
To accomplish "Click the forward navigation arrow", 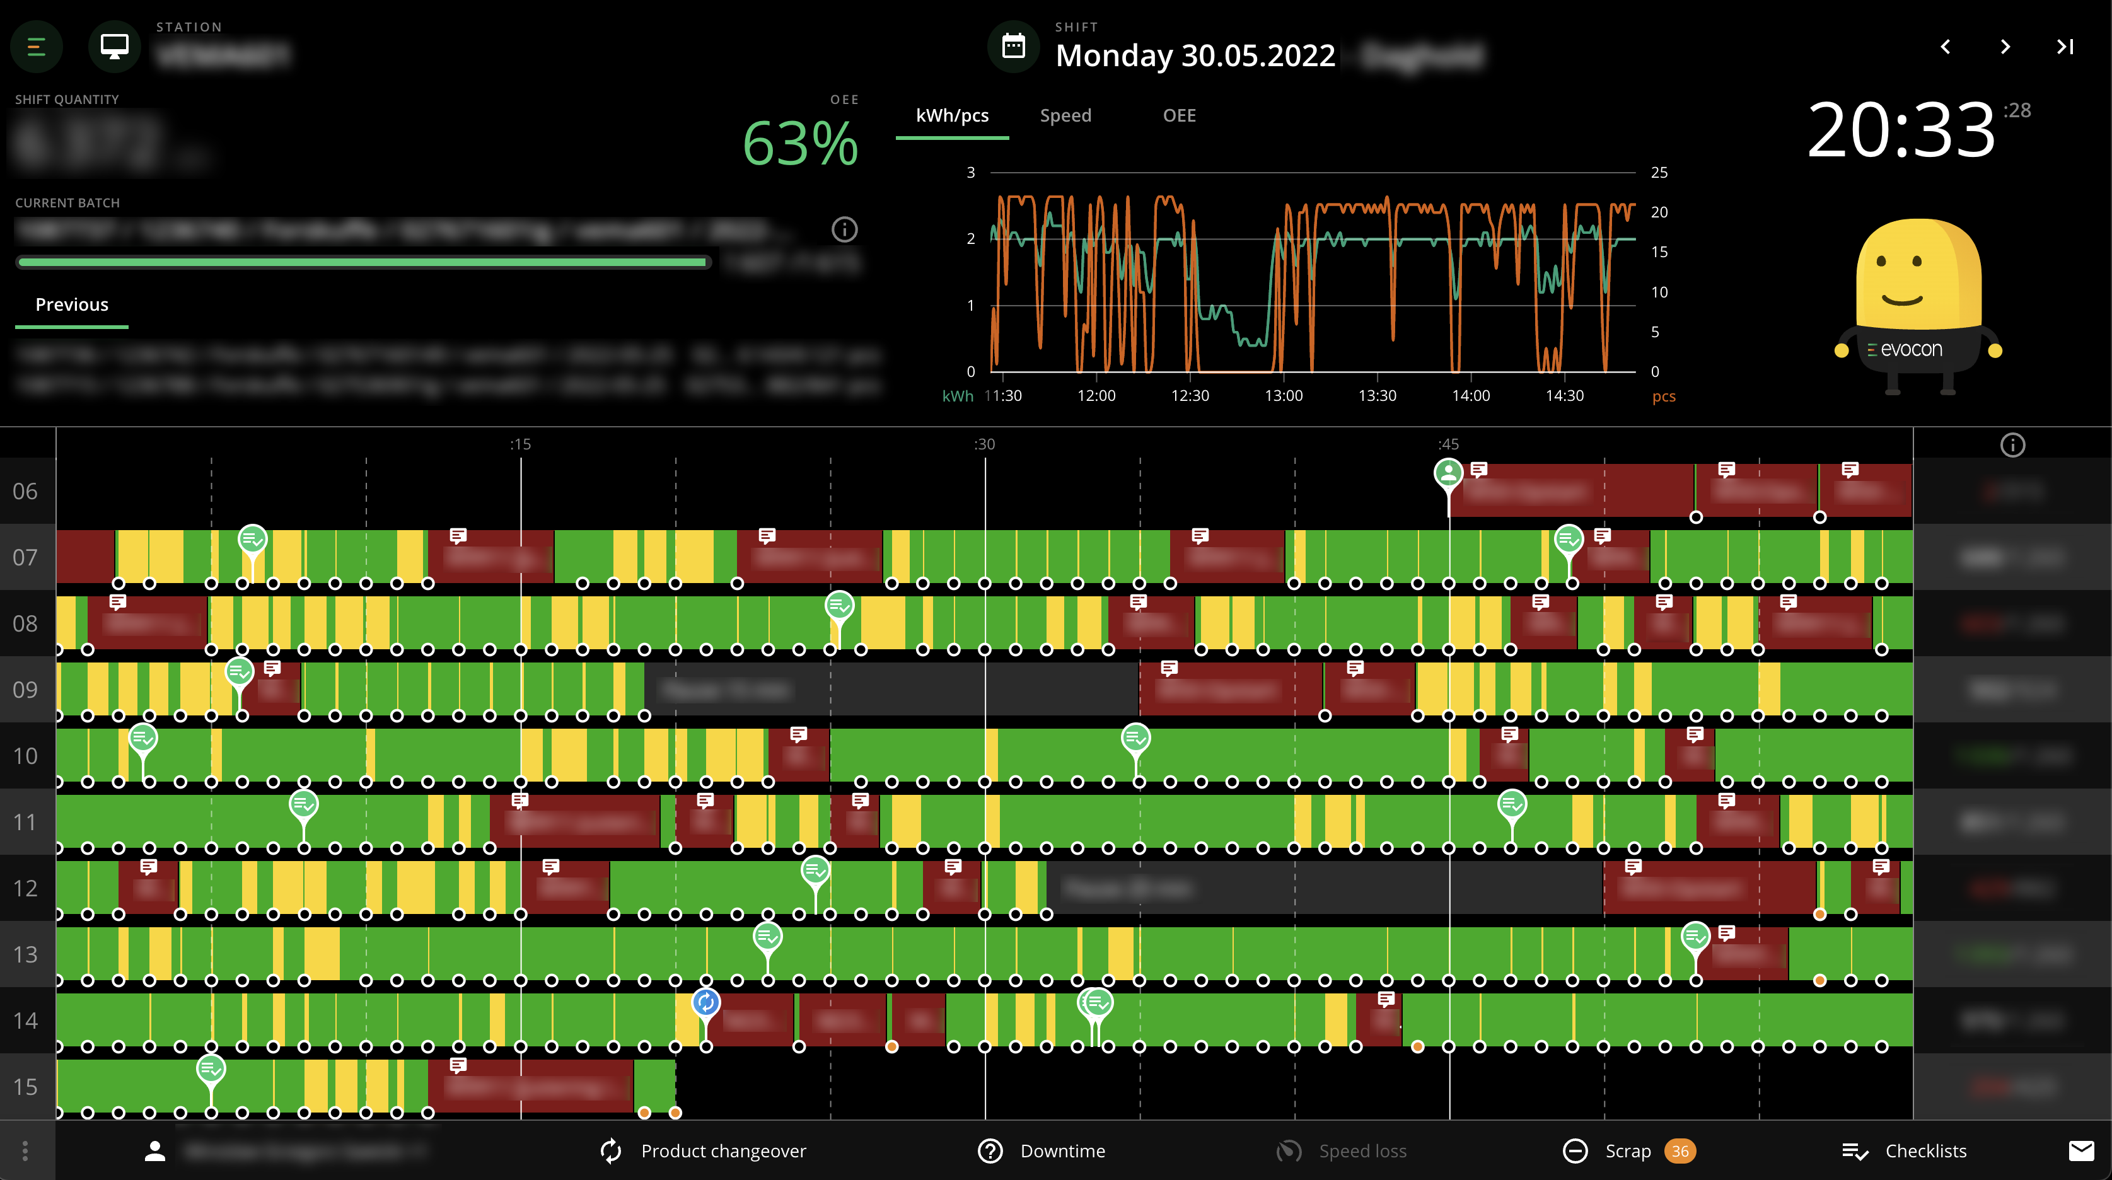I will [x=2003, y=47].
